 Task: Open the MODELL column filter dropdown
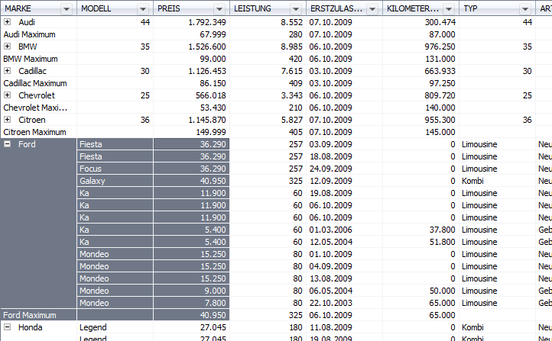click(142, 9)
